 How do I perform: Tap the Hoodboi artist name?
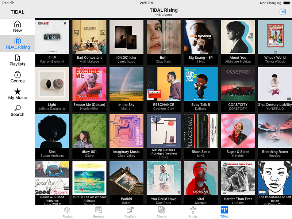click(275, 156)
